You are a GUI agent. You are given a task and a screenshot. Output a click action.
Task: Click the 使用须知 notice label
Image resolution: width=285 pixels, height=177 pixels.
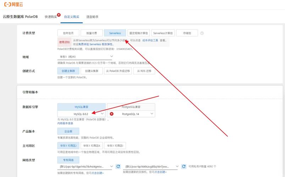coord(64,42)
